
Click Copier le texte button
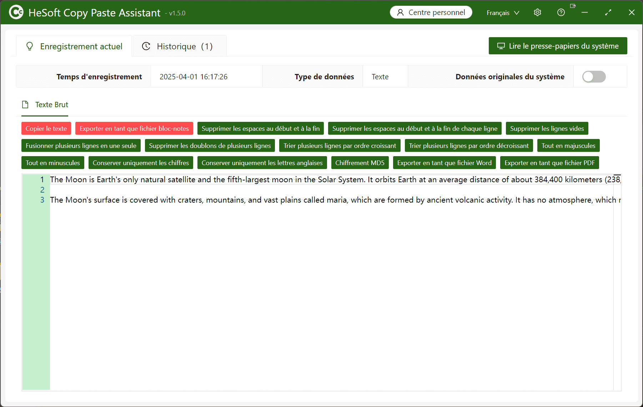tap(46, 128)
